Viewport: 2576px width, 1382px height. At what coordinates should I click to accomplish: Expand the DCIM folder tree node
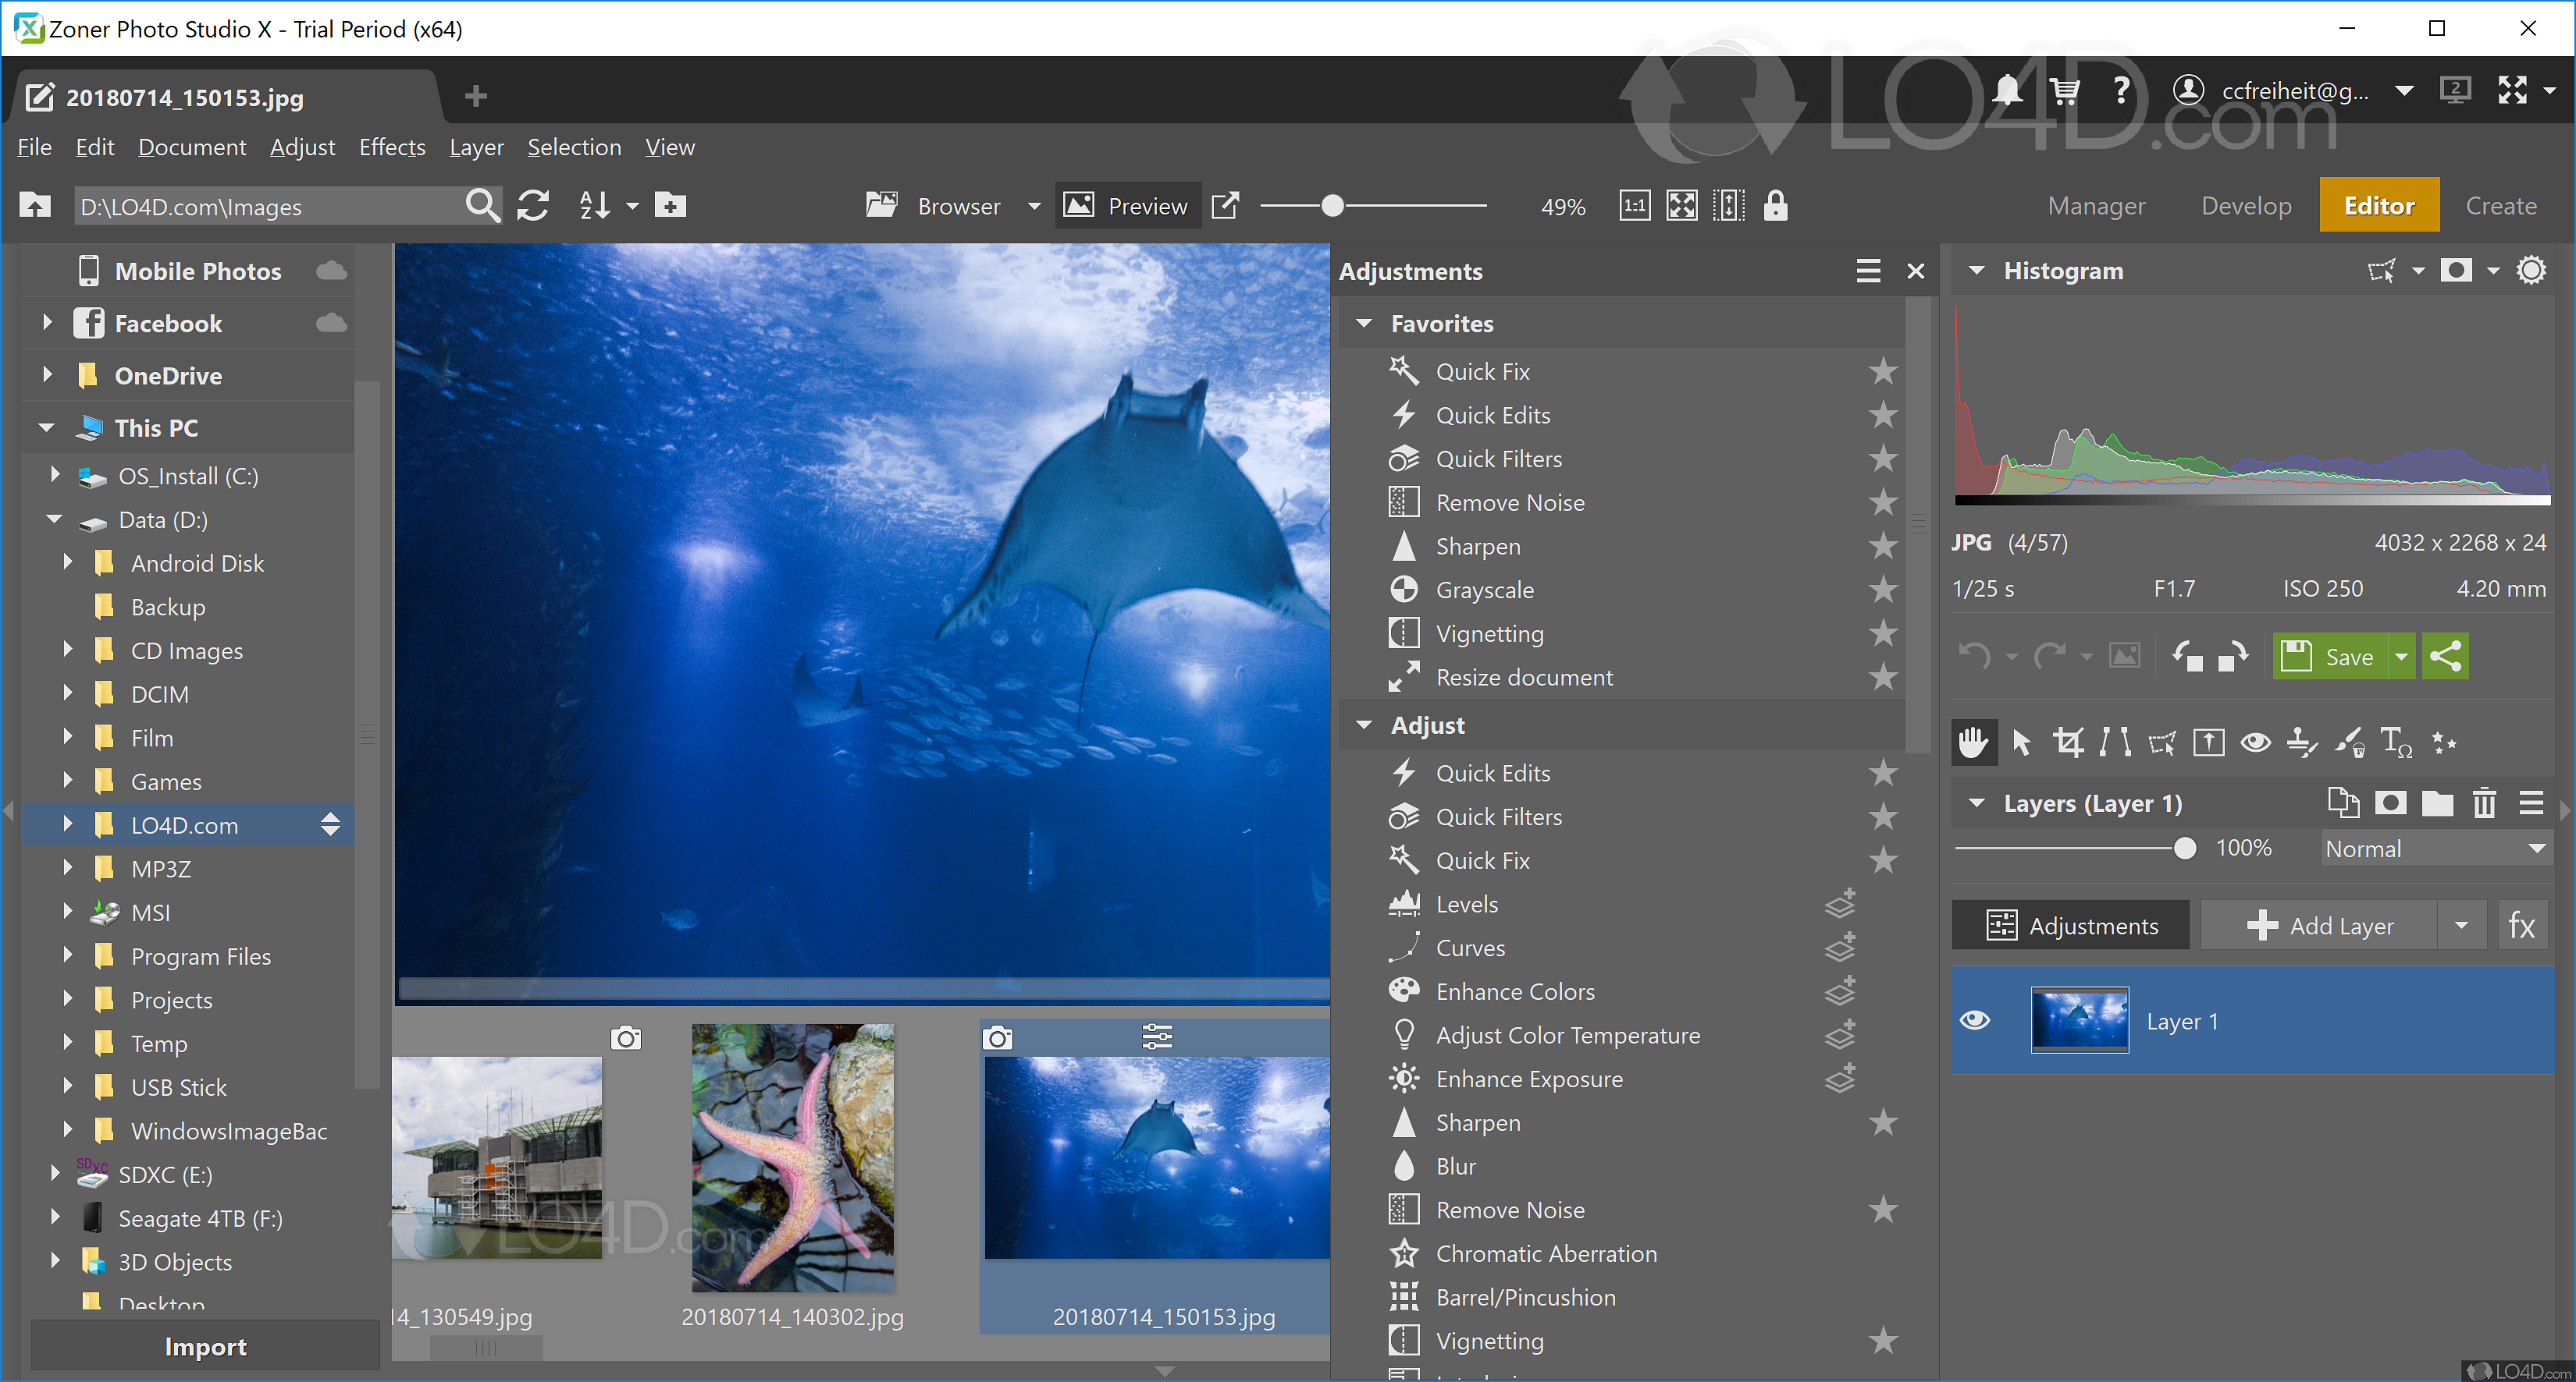(x=68, y=693)
